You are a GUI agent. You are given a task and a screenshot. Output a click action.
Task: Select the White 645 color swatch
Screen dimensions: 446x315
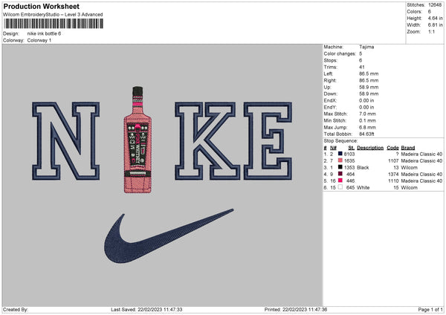pyautogui.click(x=340, y=187)
